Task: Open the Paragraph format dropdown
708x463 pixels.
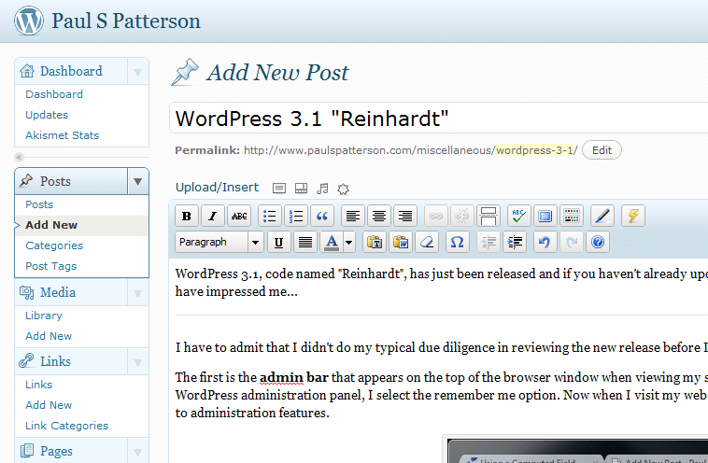Action: pos(219,243)
